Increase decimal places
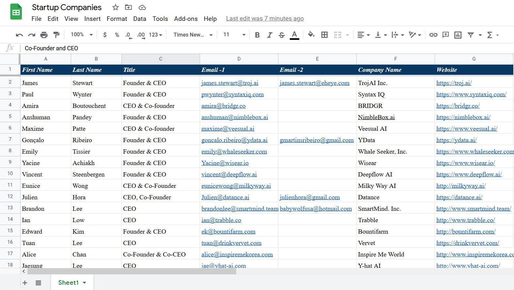 tap(141, 35)
